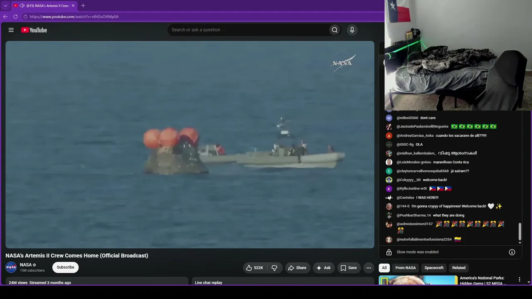Viewport: 532px width, 299px height.
Task: Click @KylleJustine-w3t chat author name
Action: click(x=411, y=189)
